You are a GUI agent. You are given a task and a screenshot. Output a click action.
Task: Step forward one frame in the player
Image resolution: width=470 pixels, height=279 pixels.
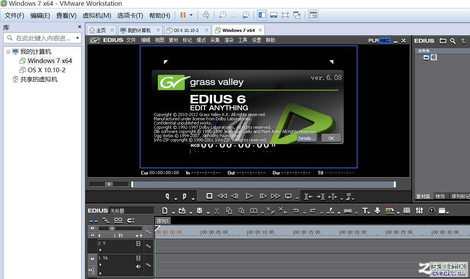(263, 196)
